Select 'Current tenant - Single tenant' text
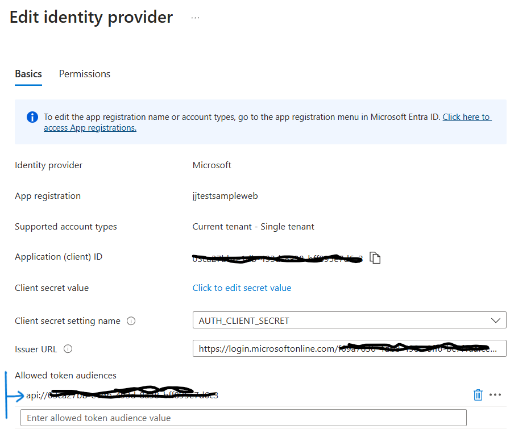 tap(254, 227)
